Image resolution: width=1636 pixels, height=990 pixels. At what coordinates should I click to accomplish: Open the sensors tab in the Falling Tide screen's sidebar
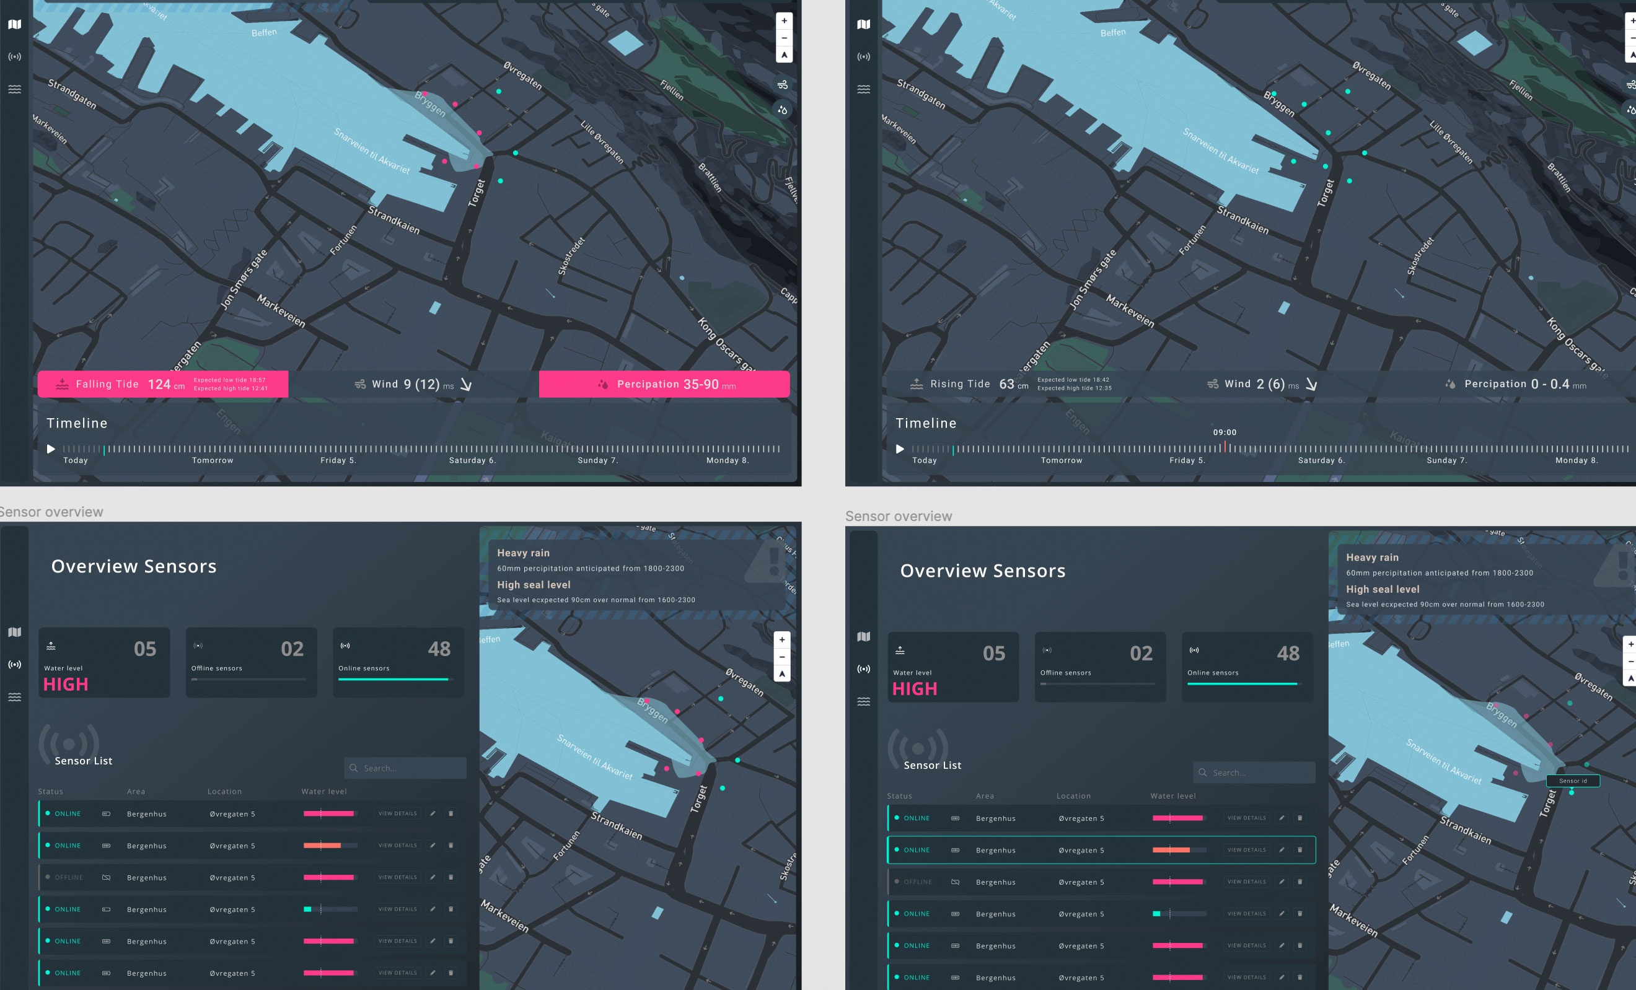coord(15,56)
